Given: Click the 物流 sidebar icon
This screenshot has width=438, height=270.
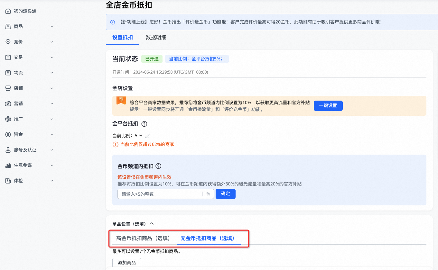Looking at the screenshot, I should pyautogui.click(x=8, y=73).
